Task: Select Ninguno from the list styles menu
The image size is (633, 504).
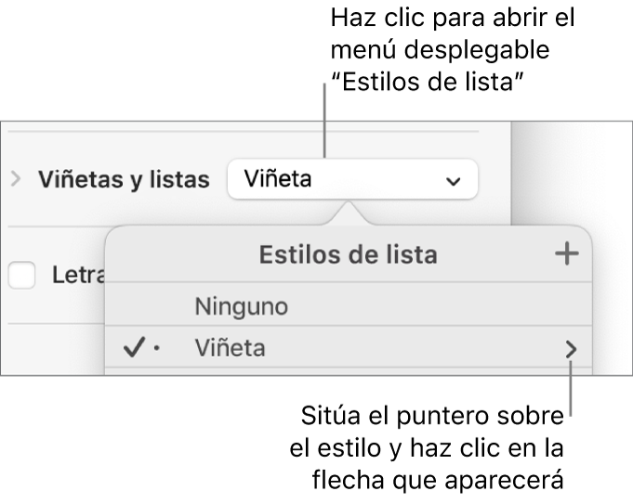Action: (x=242, y=305)
